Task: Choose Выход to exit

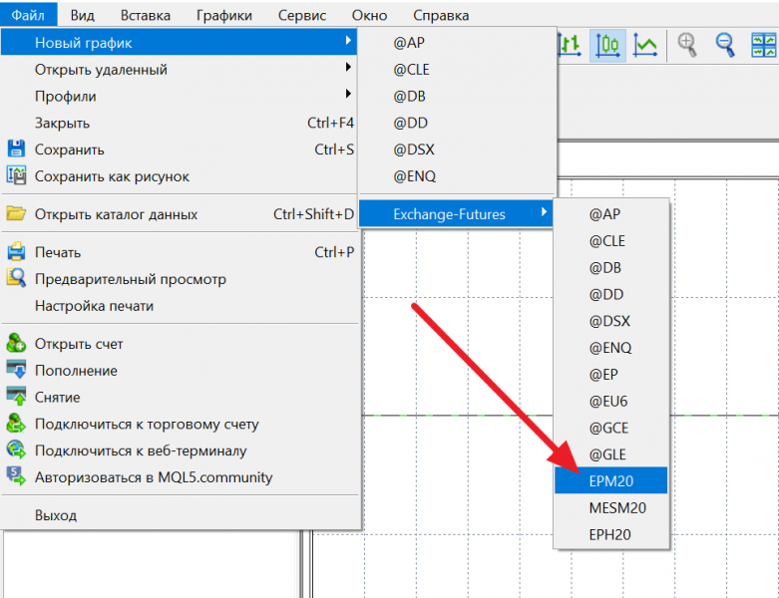Action: point(179,515)
